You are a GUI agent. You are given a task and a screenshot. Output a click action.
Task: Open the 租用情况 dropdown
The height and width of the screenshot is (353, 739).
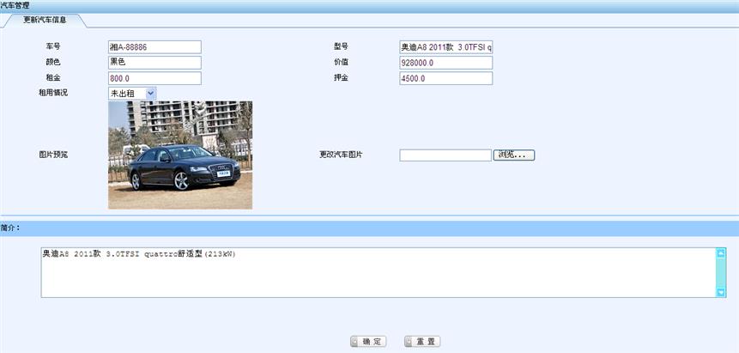132,94
